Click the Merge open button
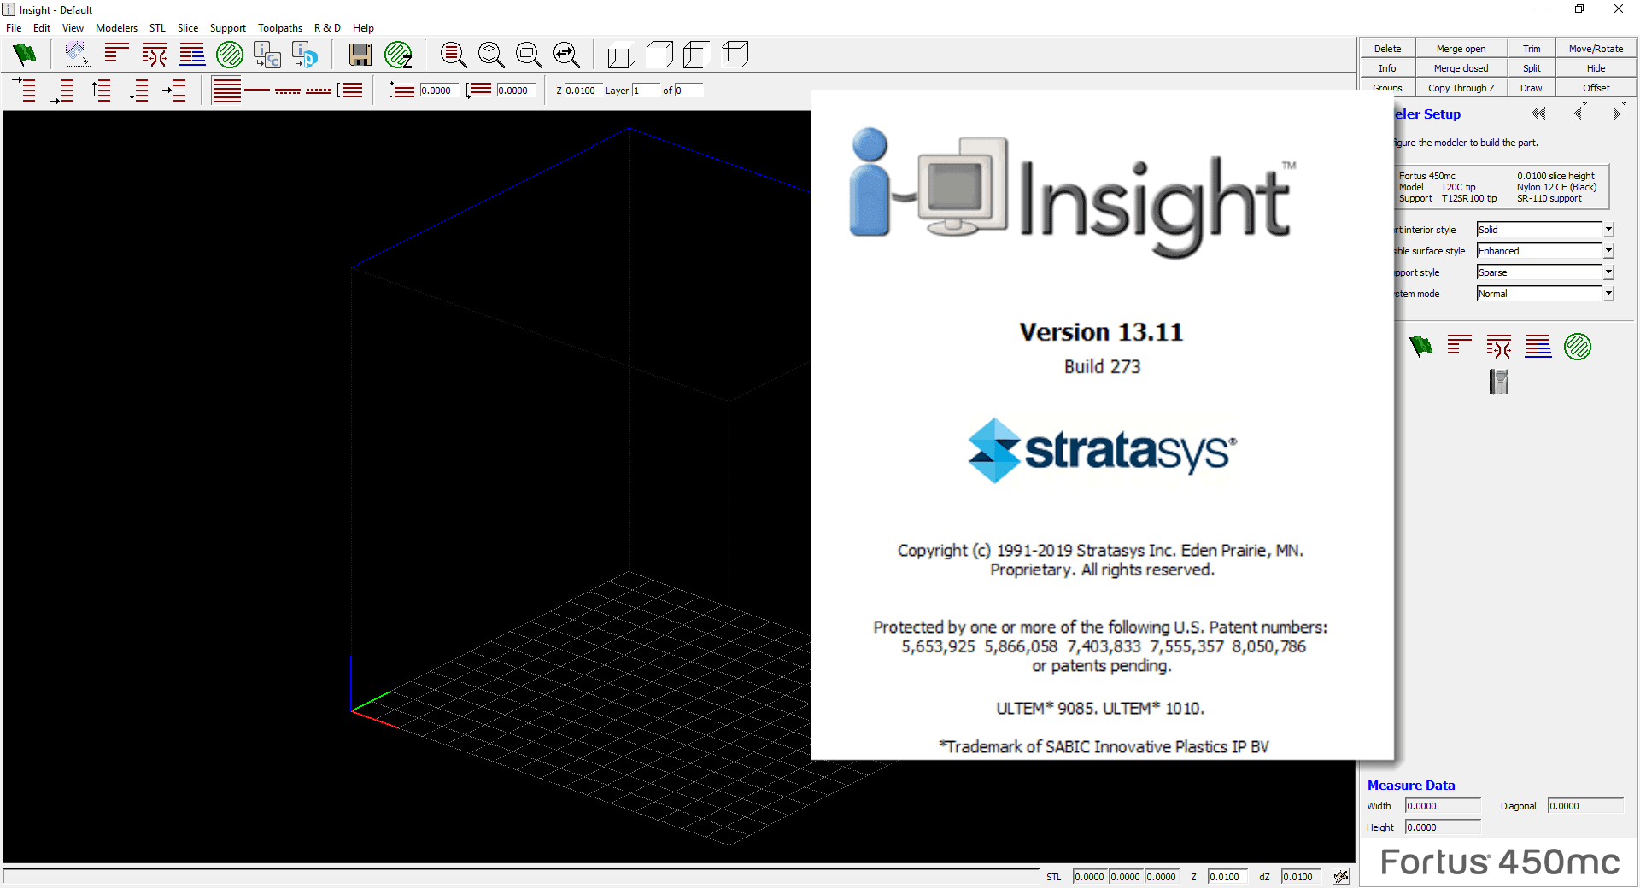The height and width of the screenshot is (888, 1640). [1461, 49]
